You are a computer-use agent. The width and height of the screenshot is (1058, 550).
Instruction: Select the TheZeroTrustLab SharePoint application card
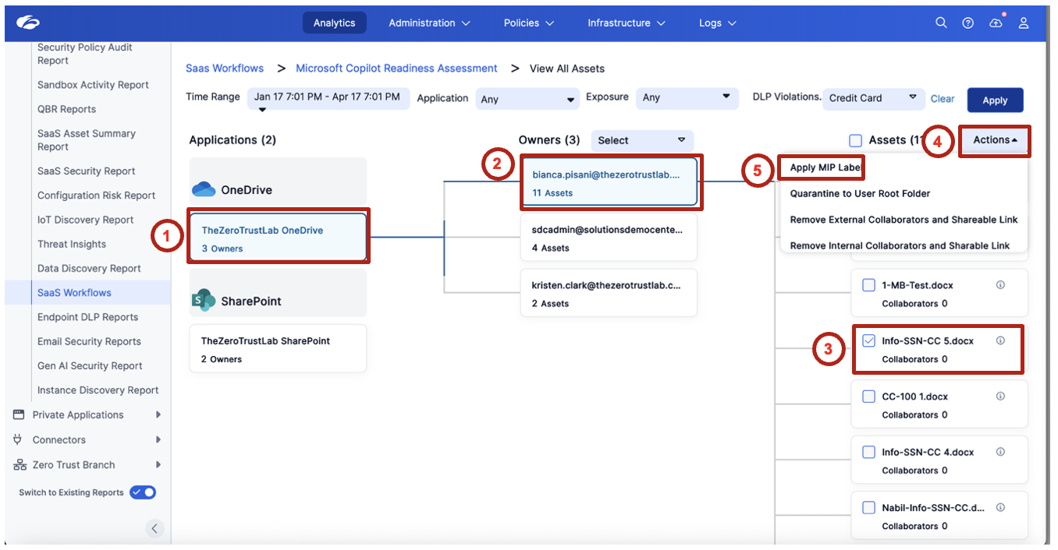[x=277, y=349]
